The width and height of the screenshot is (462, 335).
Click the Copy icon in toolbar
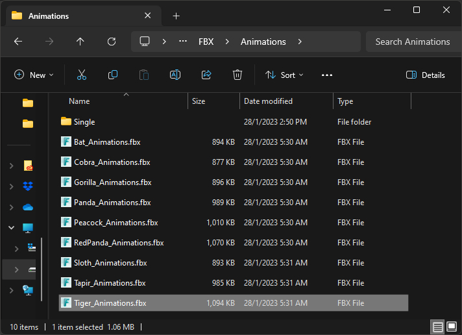[113, 75]
